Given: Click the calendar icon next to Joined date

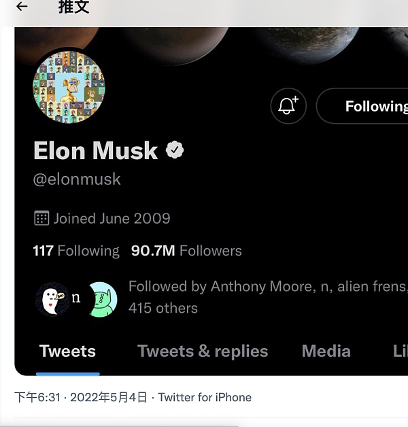Looking at the screenshot, I should click(41, 218).
